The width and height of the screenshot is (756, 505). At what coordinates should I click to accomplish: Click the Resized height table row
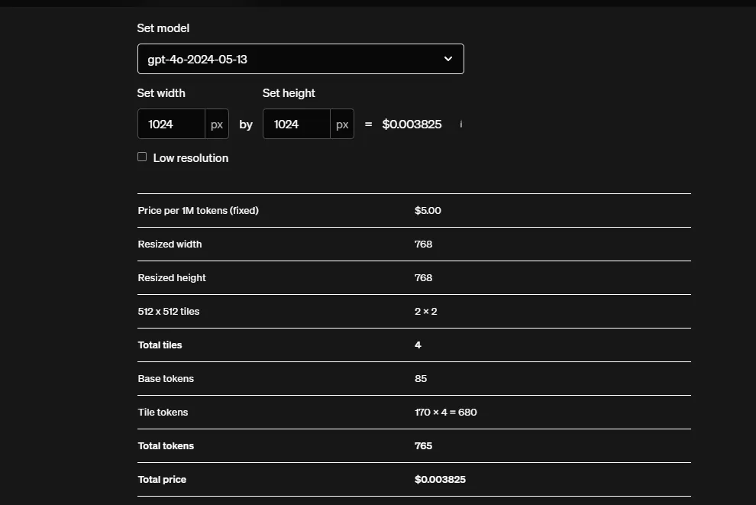point(414,277)
